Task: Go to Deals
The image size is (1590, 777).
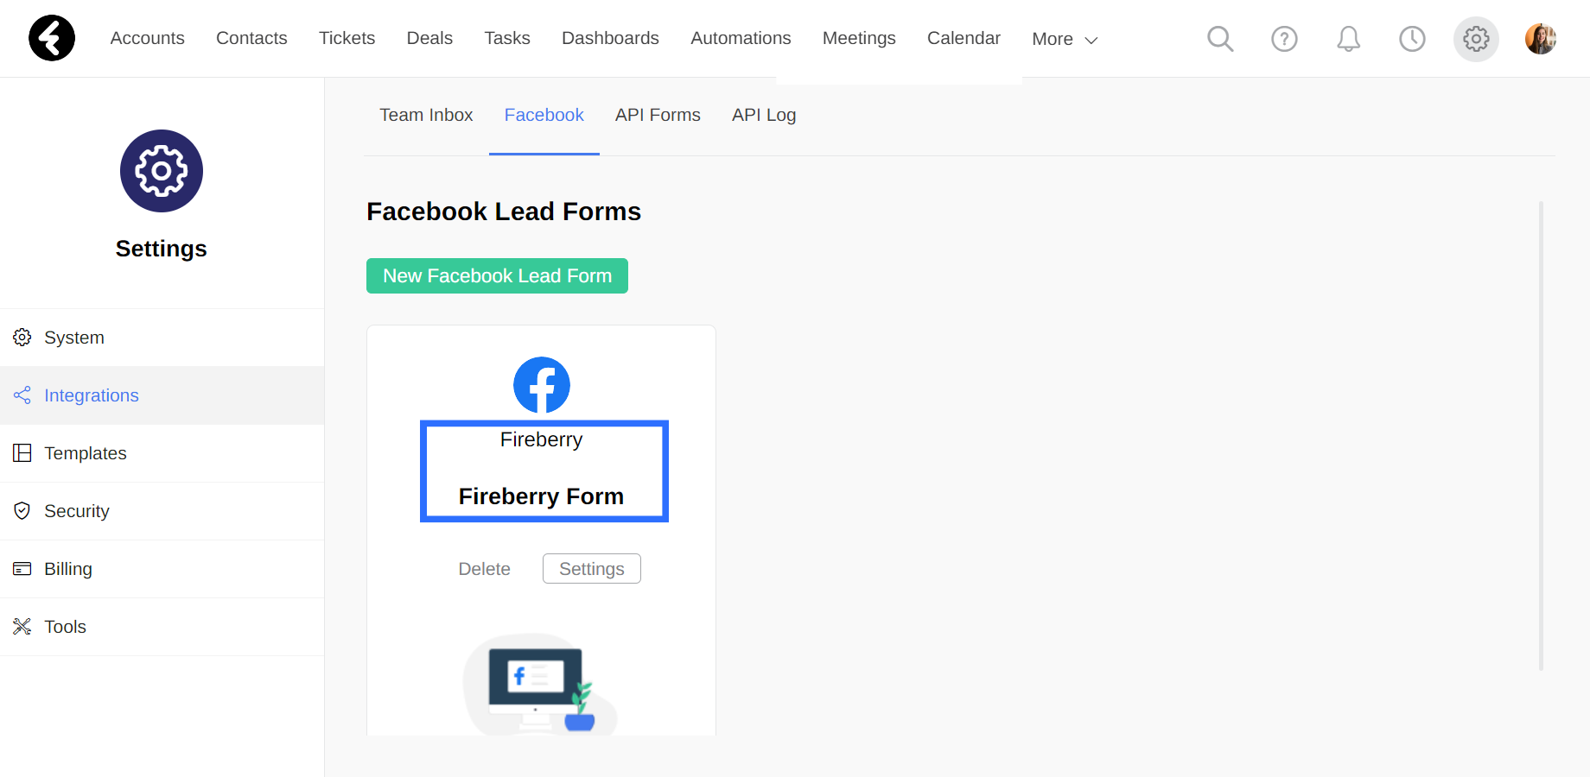Action: (429, 38)
